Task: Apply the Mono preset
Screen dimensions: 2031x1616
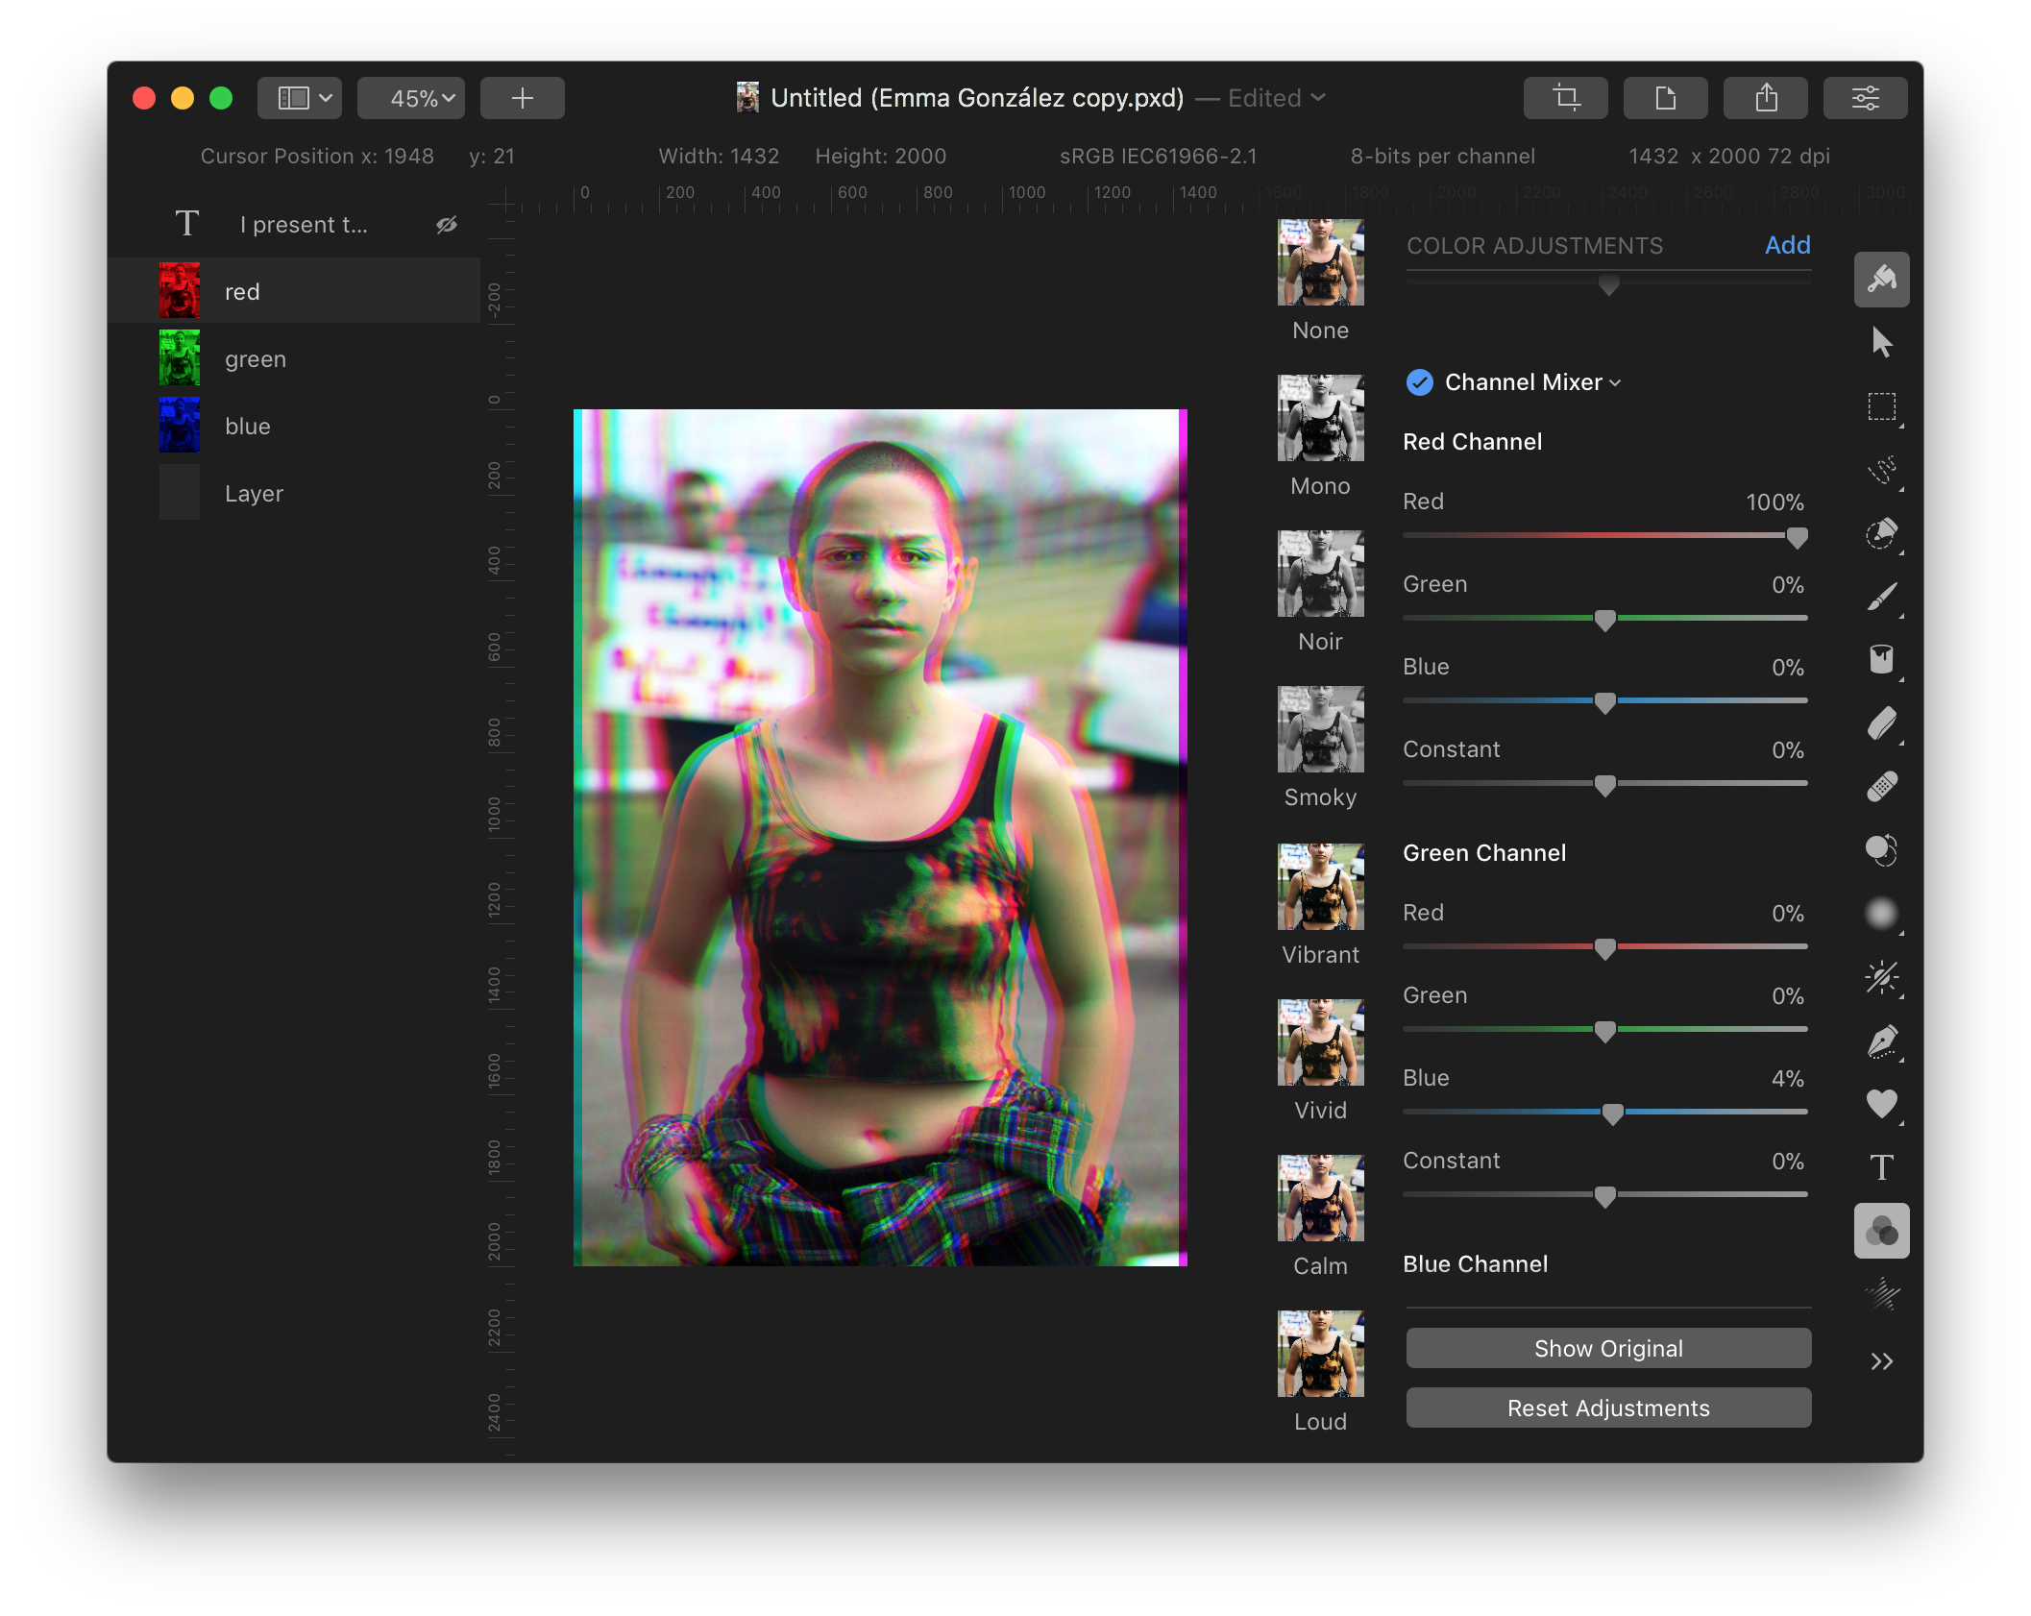Action: tap(1320, 418)
